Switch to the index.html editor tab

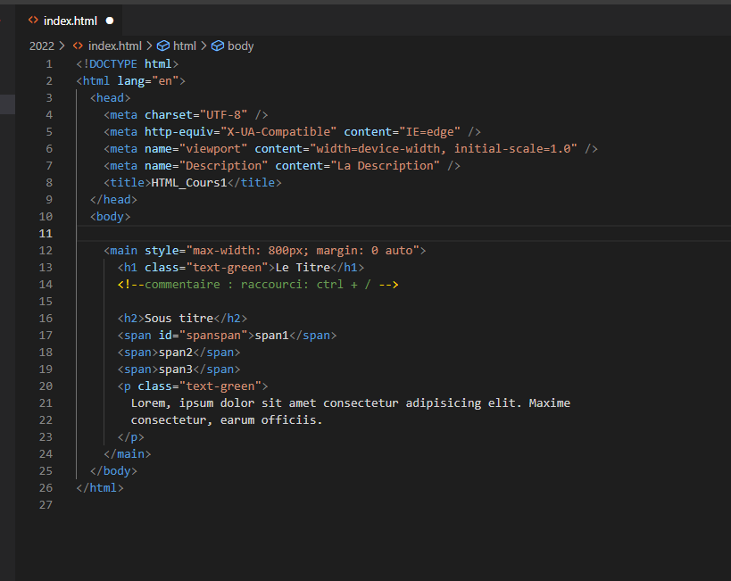70,20
